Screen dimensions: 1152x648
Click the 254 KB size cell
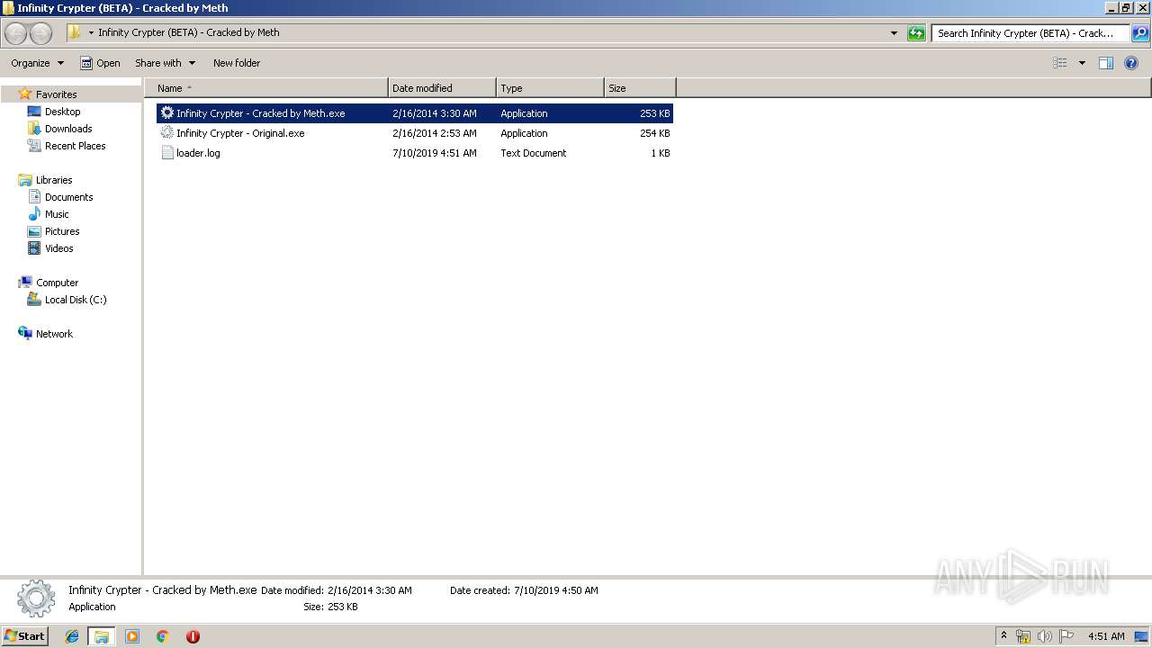point(655,133)
